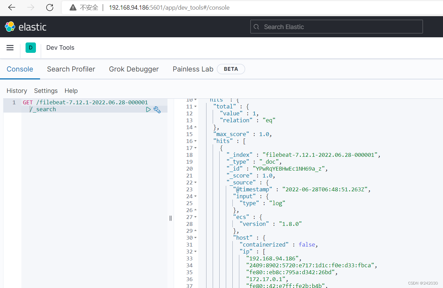
Task: Click the "172.17.0.1" address line
Action: coord(268,279)
